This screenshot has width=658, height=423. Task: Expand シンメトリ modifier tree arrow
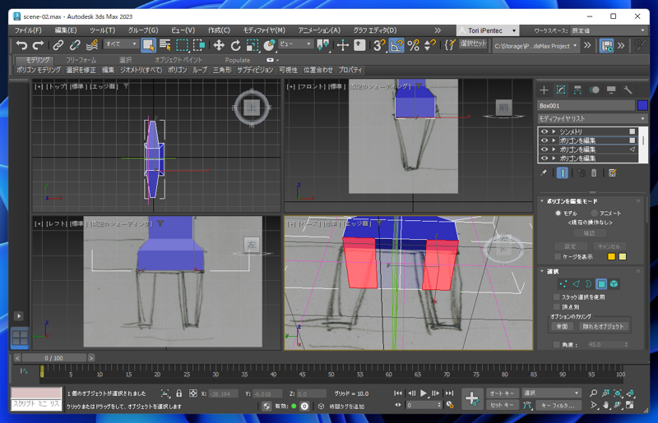[x=554, y=131]
